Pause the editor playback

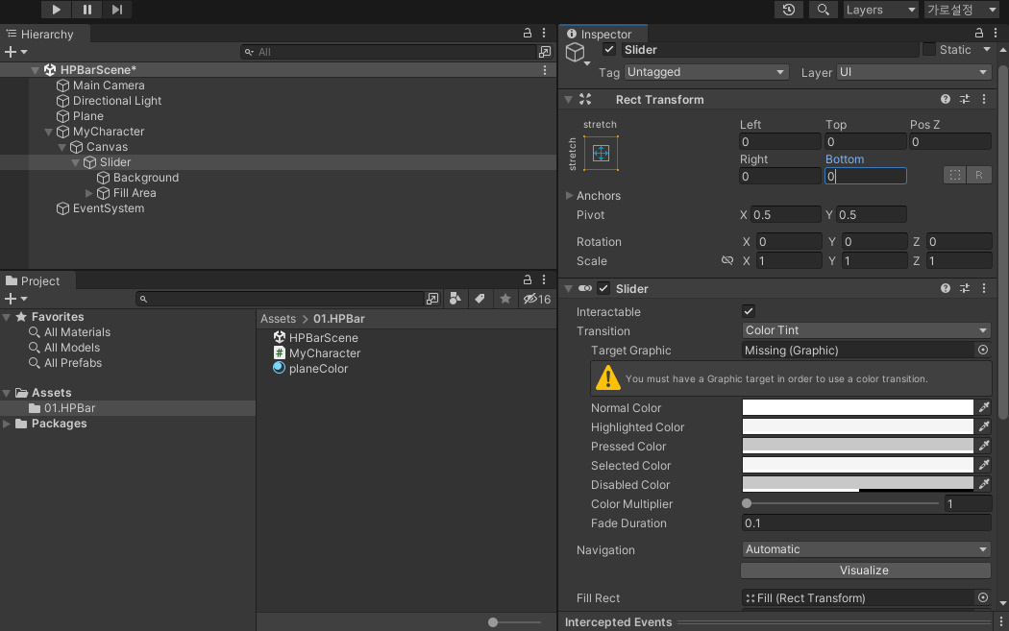click(x=86, y=10)
